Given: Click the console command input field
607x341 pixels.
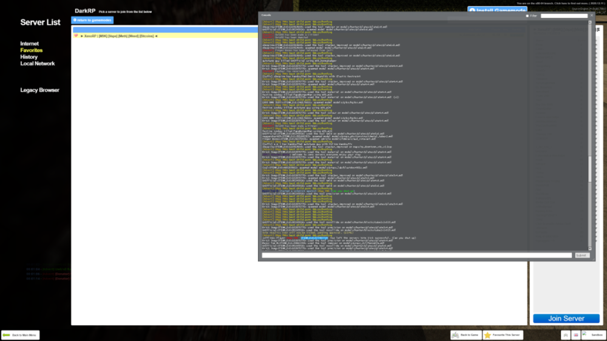Looking at the screenshot, I should 416,255.
